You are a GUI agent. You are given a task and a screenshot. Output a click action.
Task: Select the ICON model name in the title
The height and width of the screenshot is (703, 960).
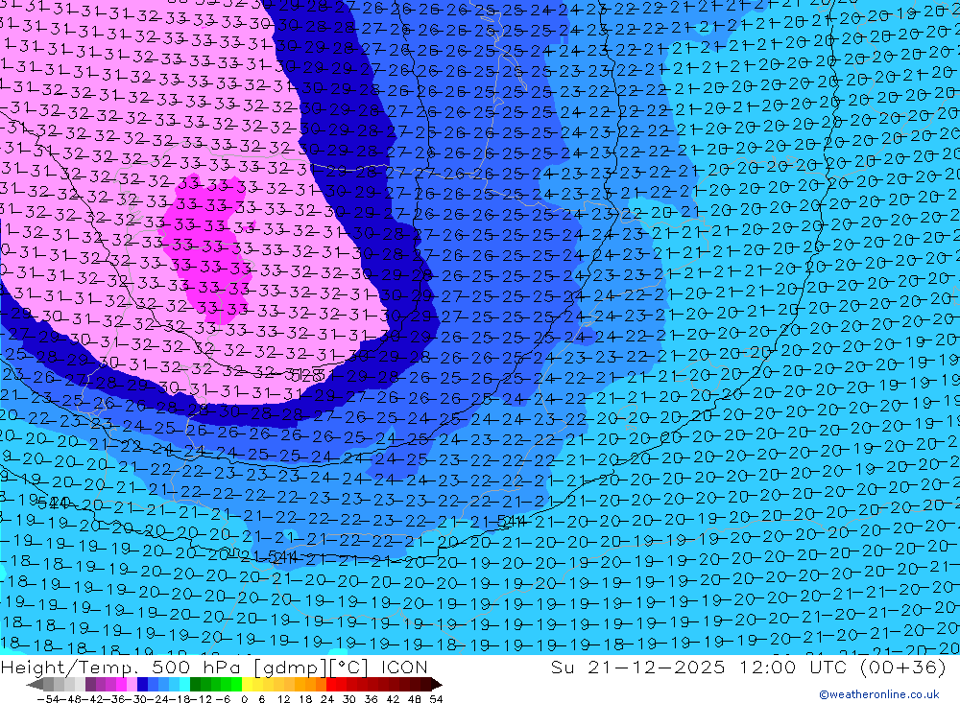point(405,667)
